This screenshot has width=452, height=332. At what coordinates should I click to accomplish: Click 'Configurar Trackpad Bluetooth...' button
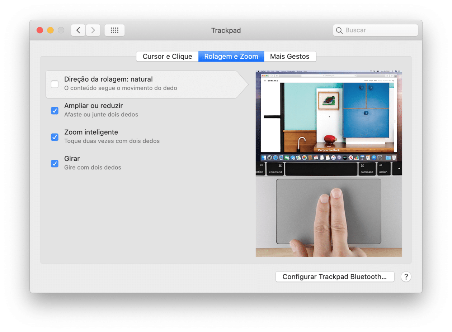[x=335, y=276]
